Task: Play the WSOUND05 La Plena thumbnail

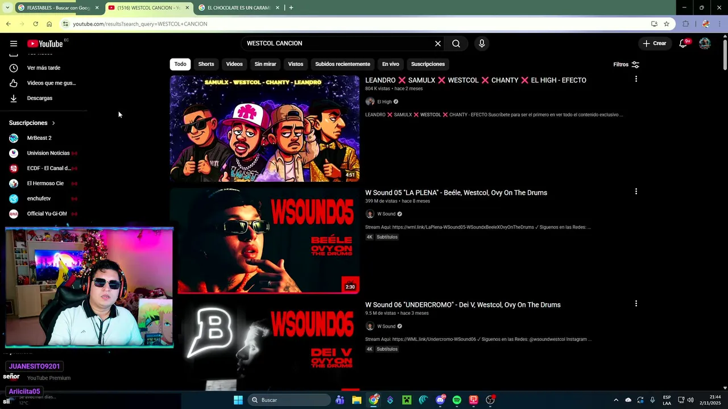Action: pyautogui.click(x=264, y=241)
